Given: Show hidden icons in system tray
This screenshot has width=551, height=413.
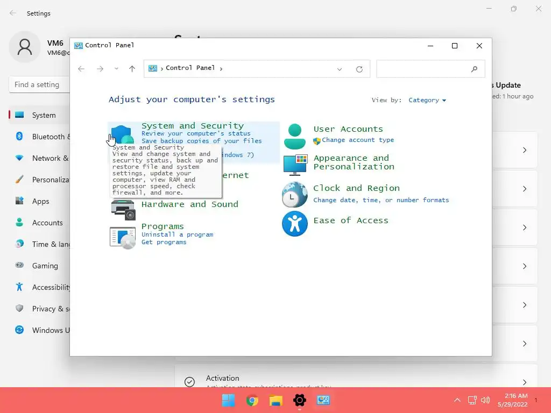Looking at the screenshot, I should click(x=457, y=400).
